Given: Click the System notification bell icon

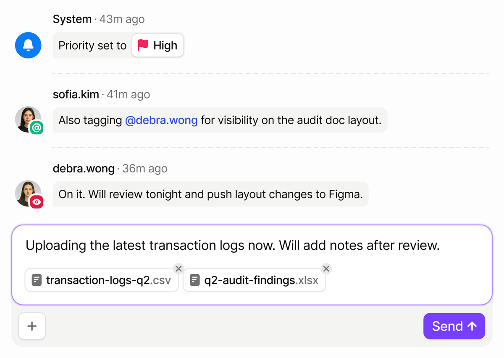Looking at the screenshot, I should (28, 45).
